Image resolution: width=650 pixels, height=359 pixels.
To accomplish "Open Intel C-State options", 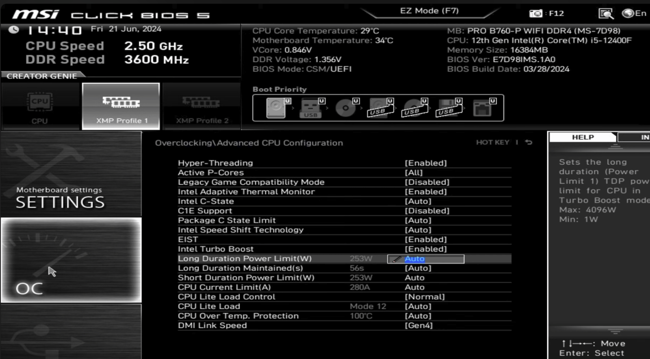I will 344,201.
